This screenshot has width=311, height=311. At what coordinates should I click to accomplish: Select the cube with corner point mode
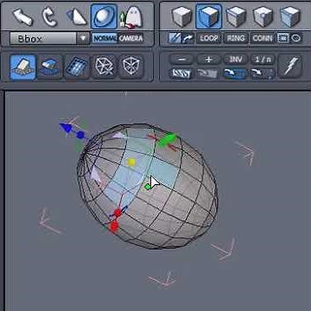263,16
